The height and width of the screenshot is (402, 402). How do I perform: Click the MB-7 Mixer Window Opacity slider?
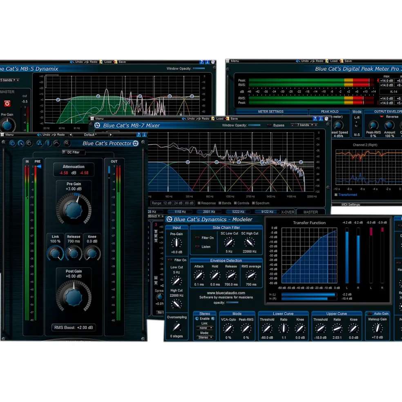[x=255, y=125]
